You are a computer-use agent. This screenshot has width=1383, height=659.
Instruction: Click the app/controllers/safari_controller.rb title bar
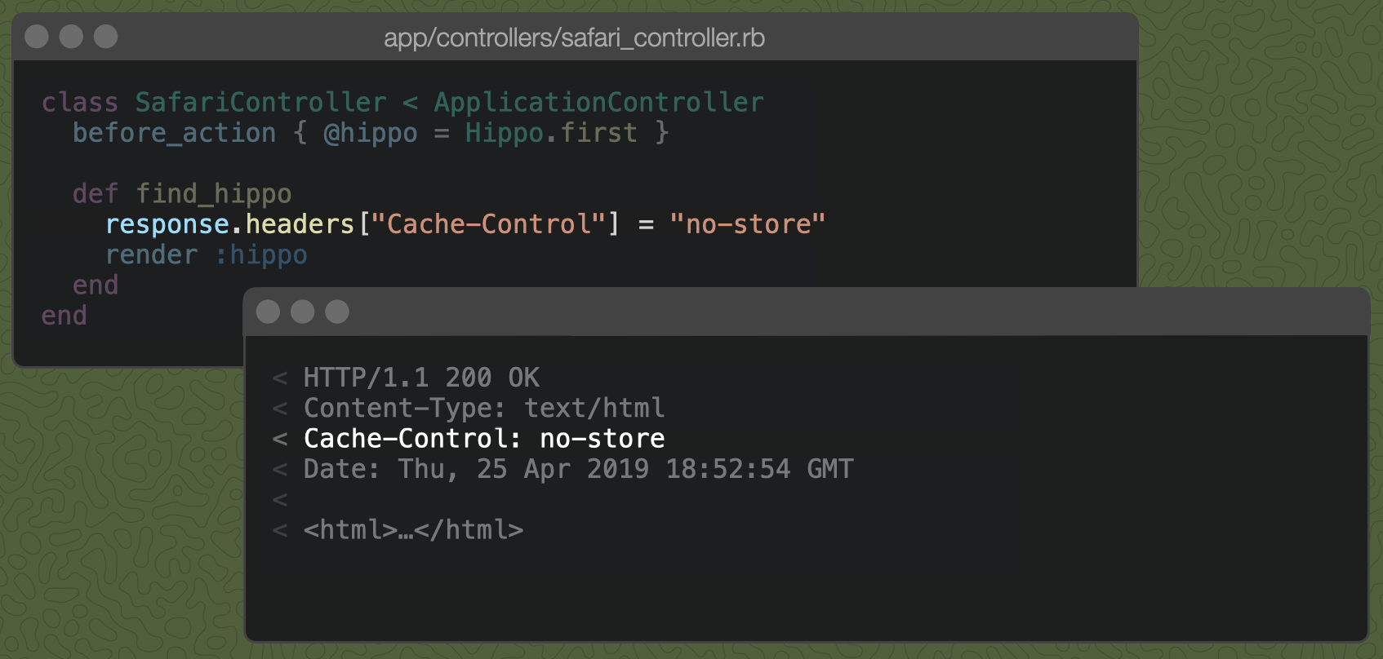pyautogui.click(x=575, y=38)
